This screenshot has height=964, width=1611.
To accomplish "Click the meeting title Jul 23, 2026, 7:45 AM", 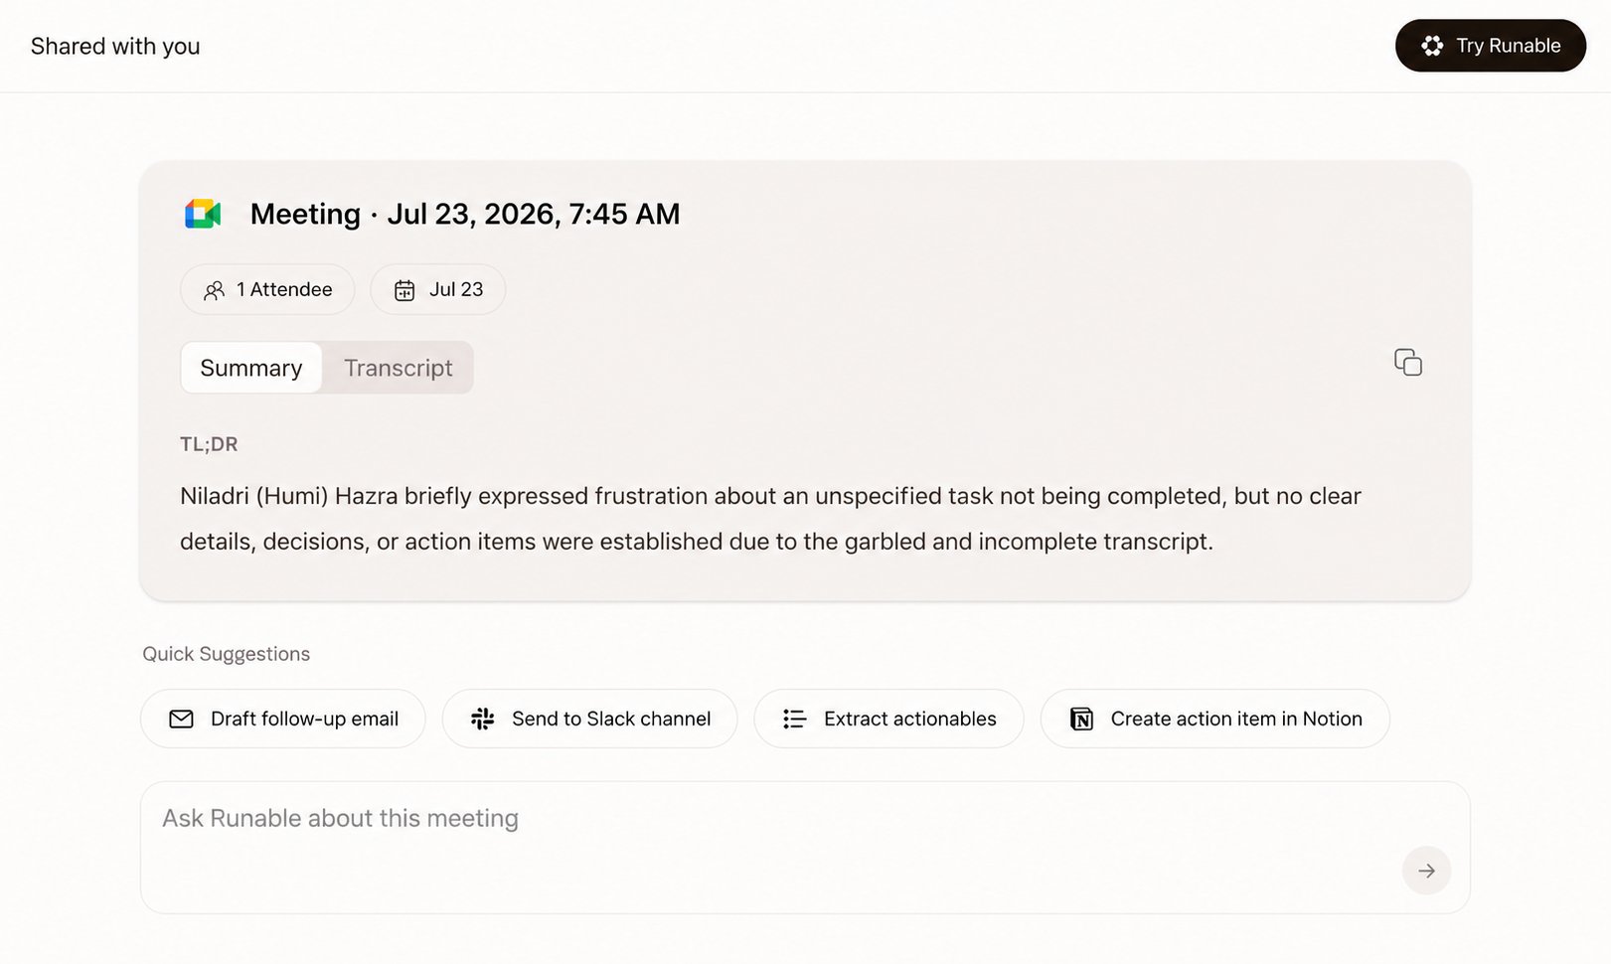I will [465, 214].
